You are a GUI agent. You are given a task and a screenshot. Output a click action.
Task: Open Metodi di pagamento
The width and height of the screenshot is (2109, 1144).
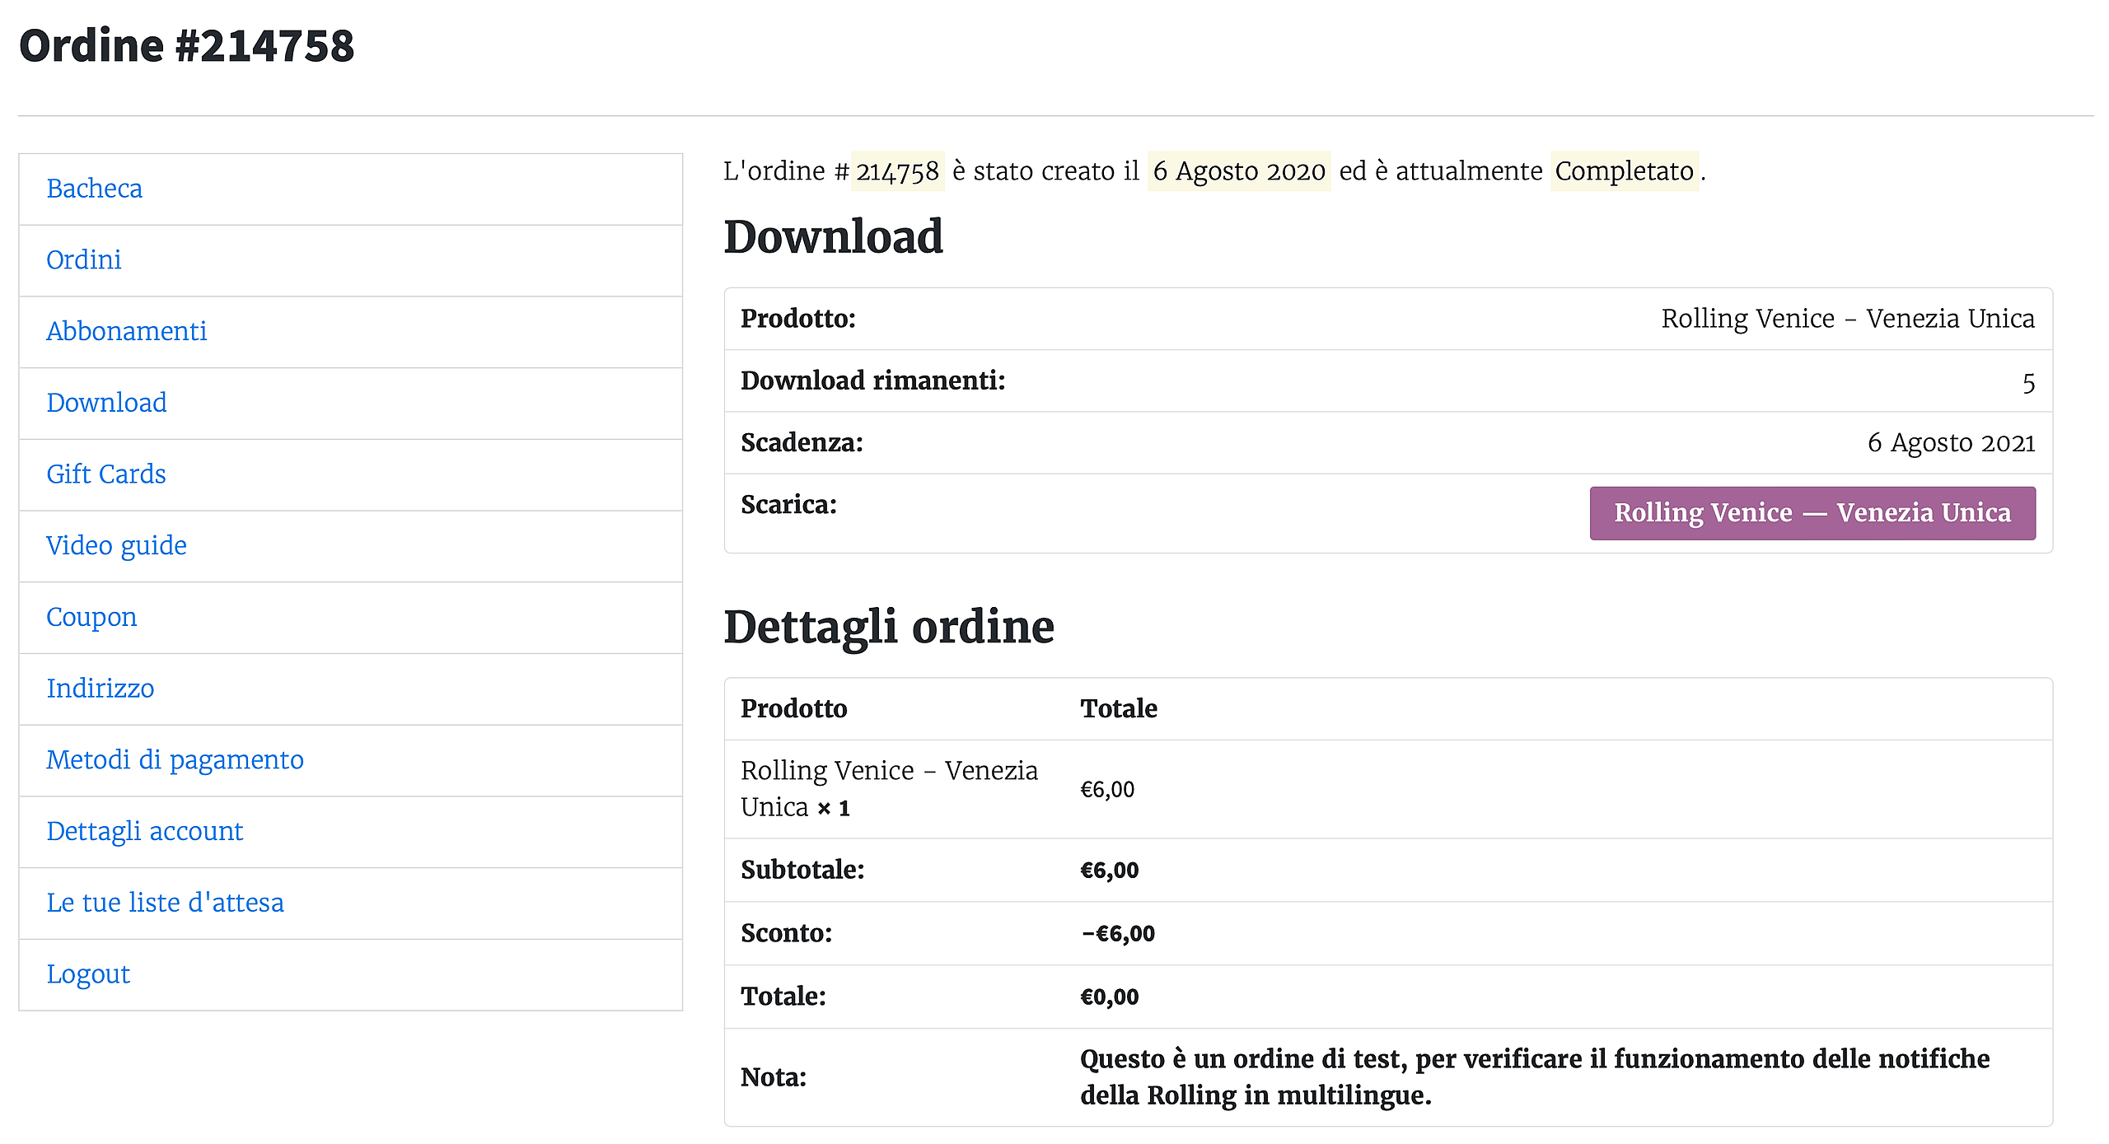point(175,760)
